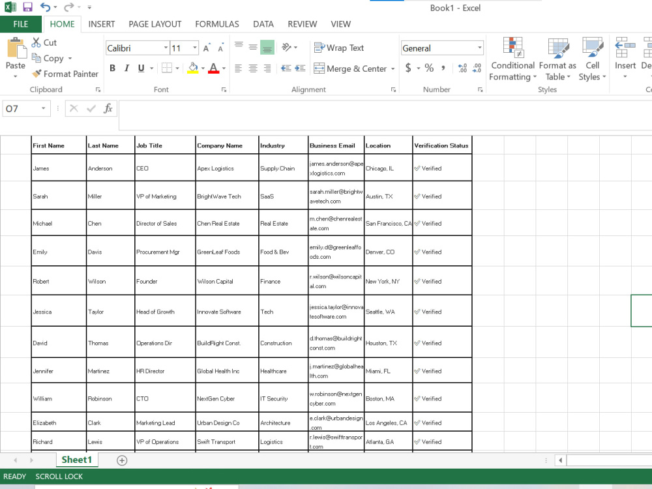This screenshot has height=489, width=652.
Task: Click the Cut scissors button
Action: tap(44, 42)
